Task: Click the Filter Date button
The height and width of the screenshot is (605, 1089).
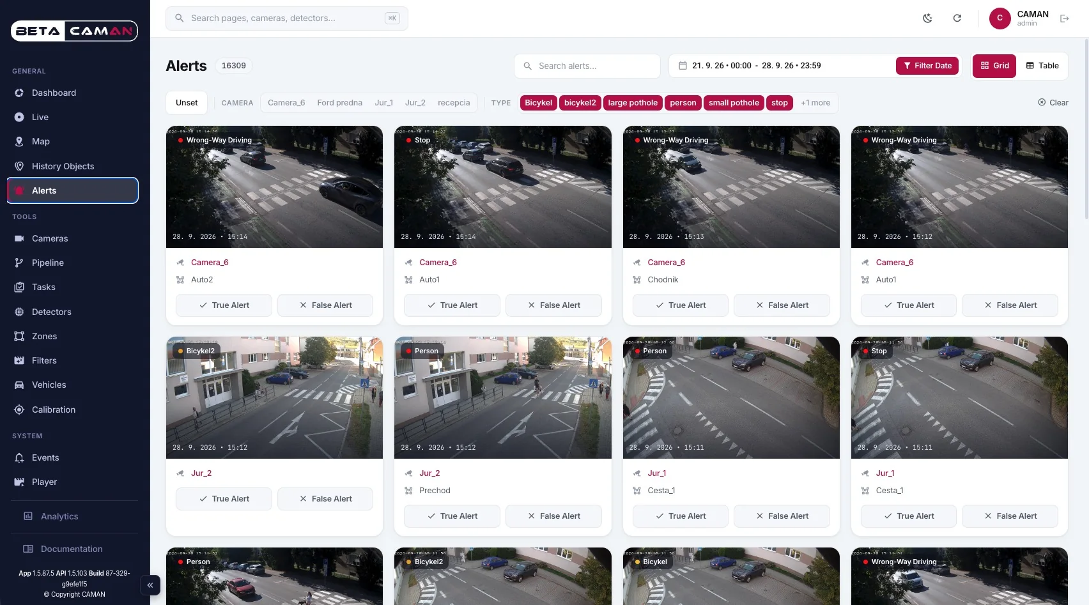Action: [927, 66]
